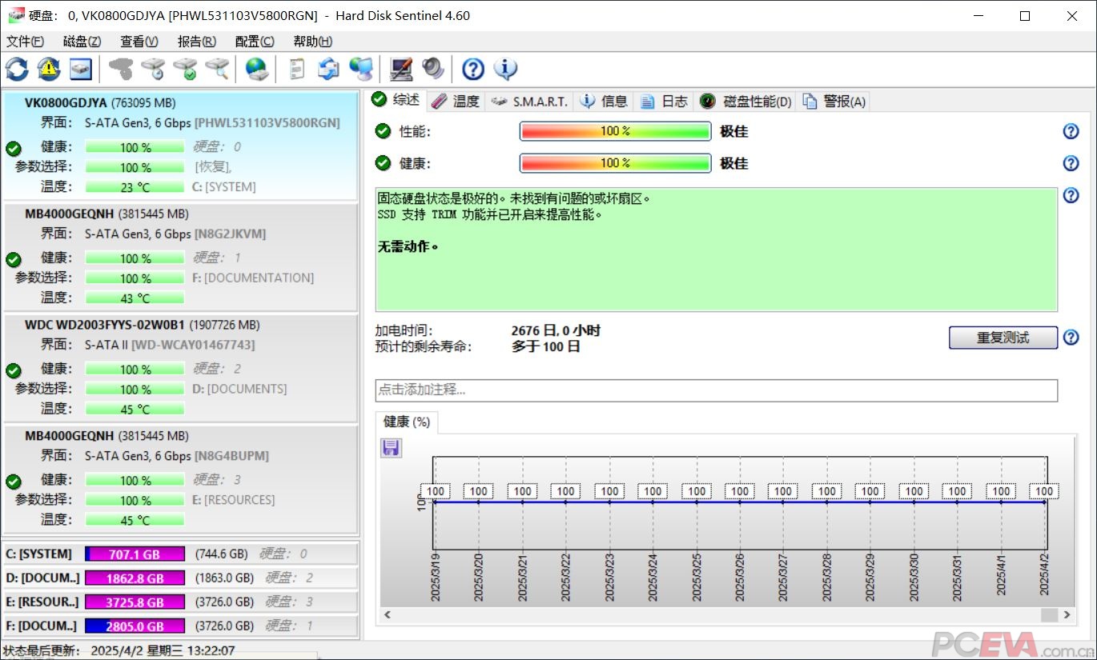The image size is (1097, 660).
Task: Open the 报告(R) menu
Action: pos(197,42)
